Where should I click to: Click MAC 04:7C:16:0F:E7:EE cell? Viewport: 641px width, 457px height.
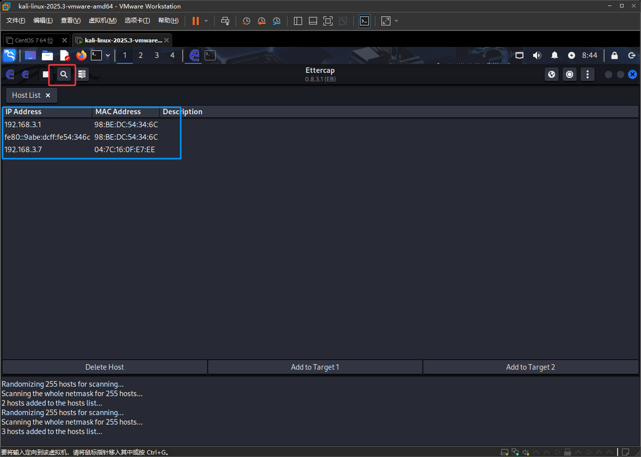pos(125,150)
